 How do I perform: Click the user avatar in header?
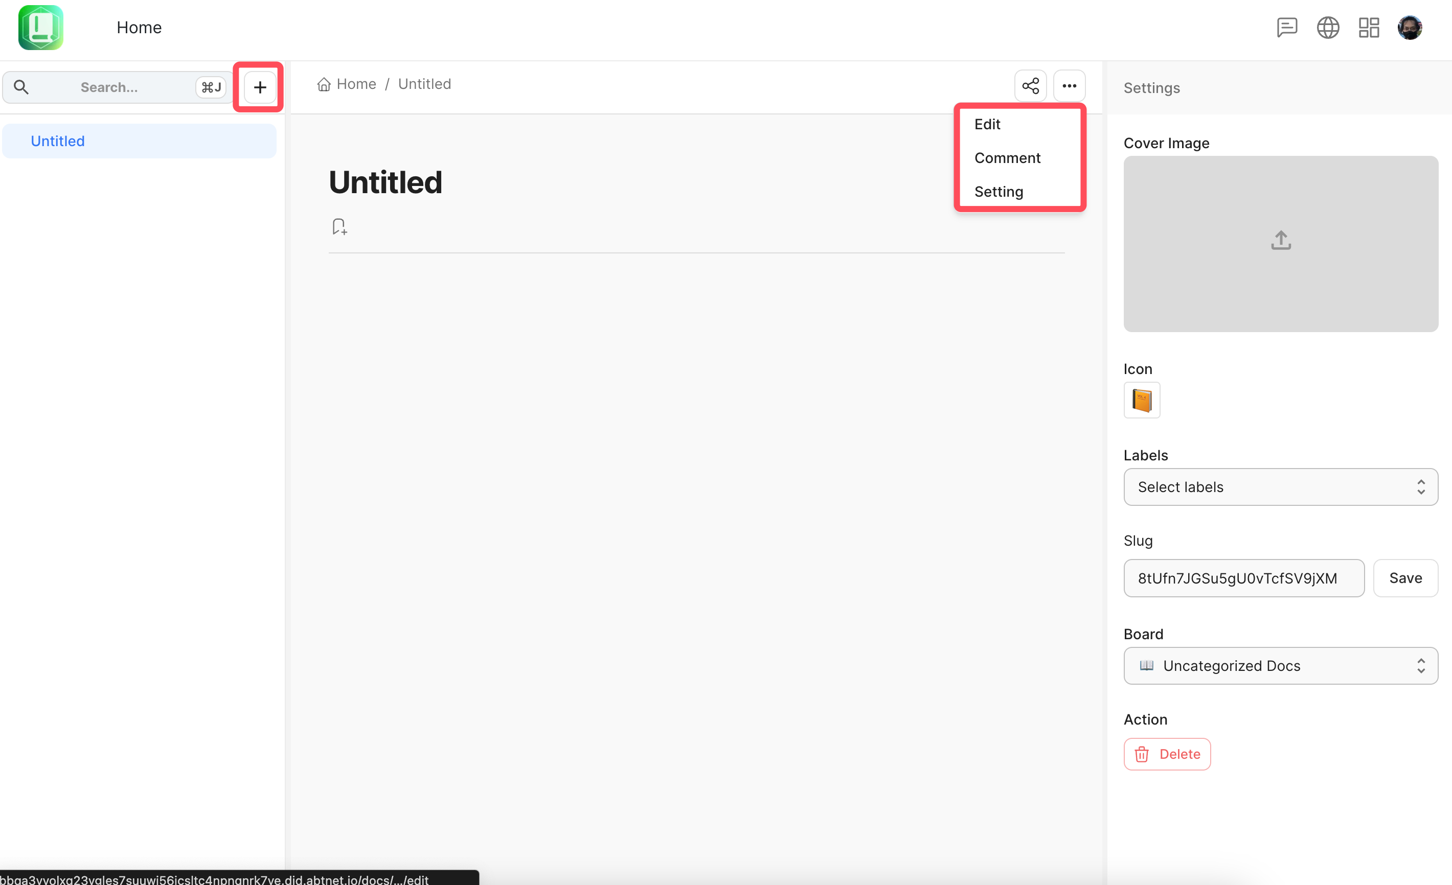[1410, 28]
